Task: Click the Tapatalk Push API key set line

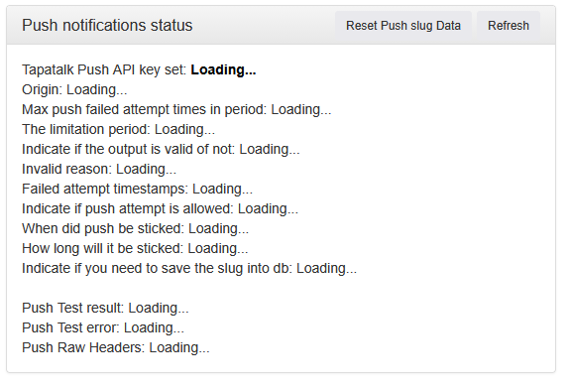Action: tap(139, 69)
